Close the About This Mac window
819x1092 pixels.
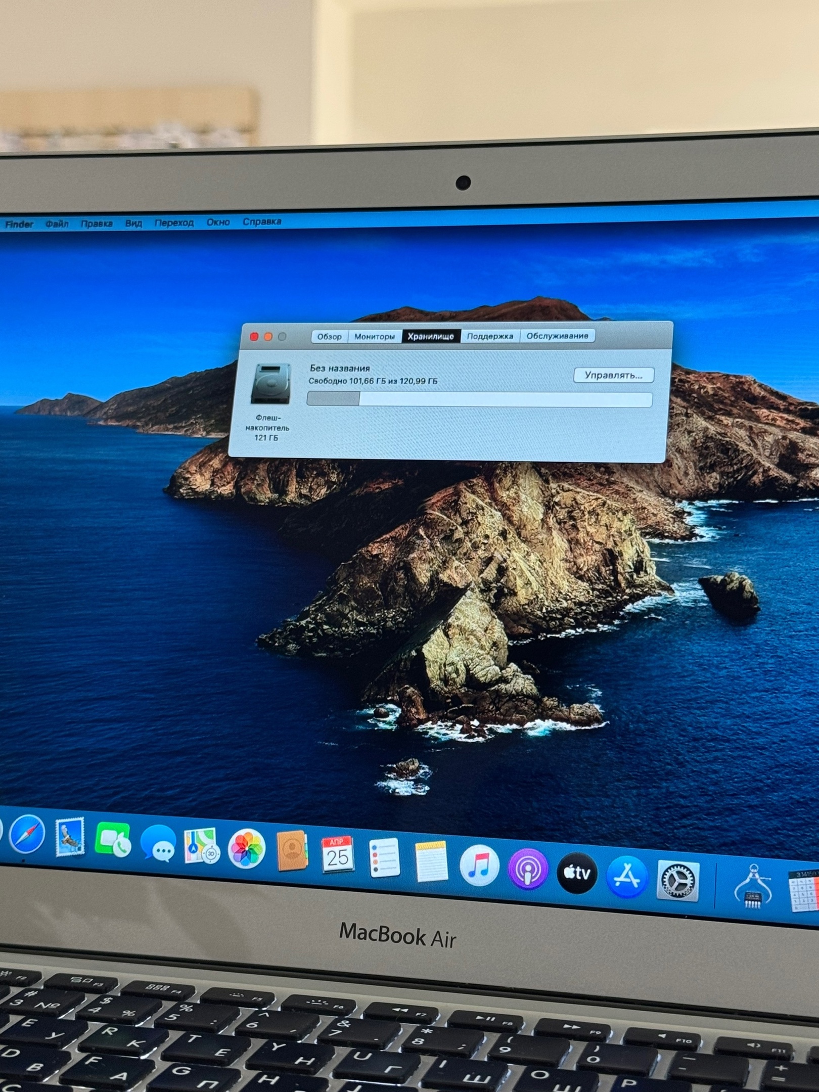click(x=254, y=337)
